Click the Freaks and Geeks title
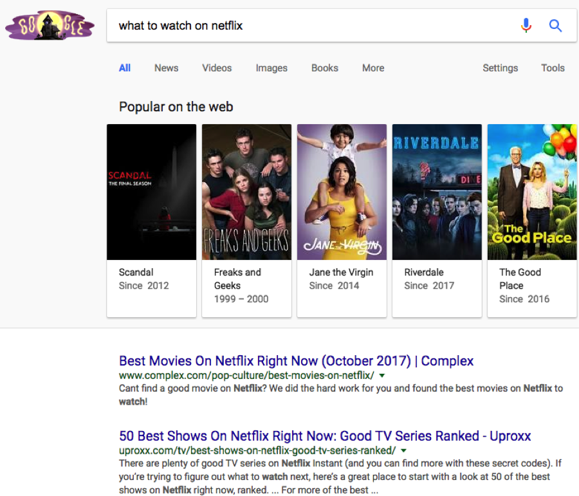This screenshot has width=579, height=496. 237,279
